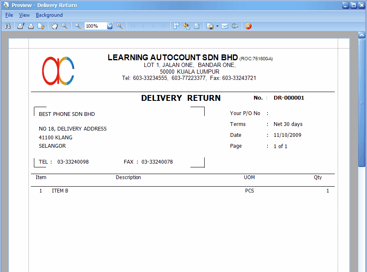Click the page value 1 of 1
The height and width of the screenshot is (272, 367).
(280, 146)
